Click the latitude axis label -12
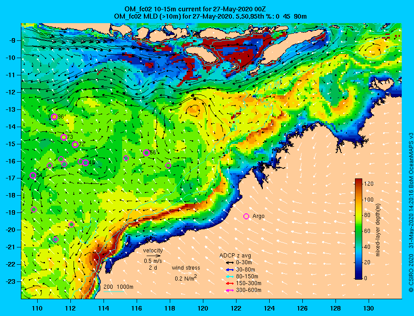414x316 pixels. click(x=11, y=93)
